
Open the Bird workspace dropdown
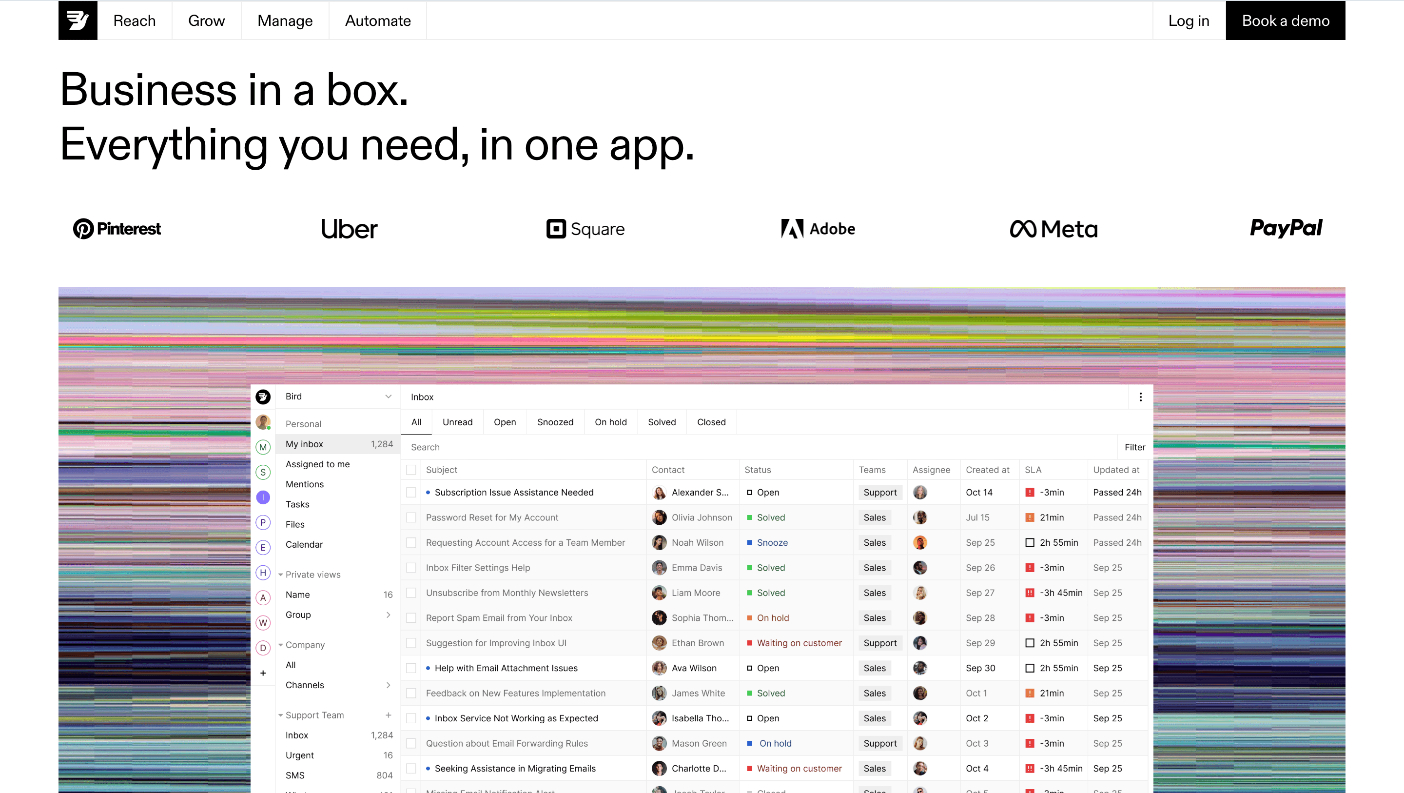(388, 396)
